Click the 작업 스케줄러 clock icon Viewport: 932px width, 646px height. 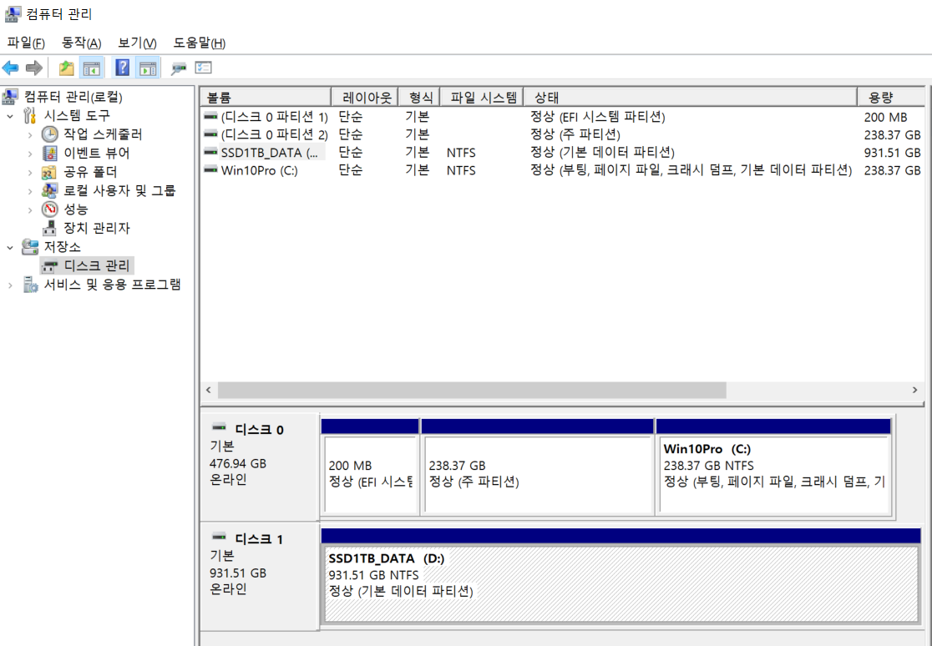tap(50, 134)
